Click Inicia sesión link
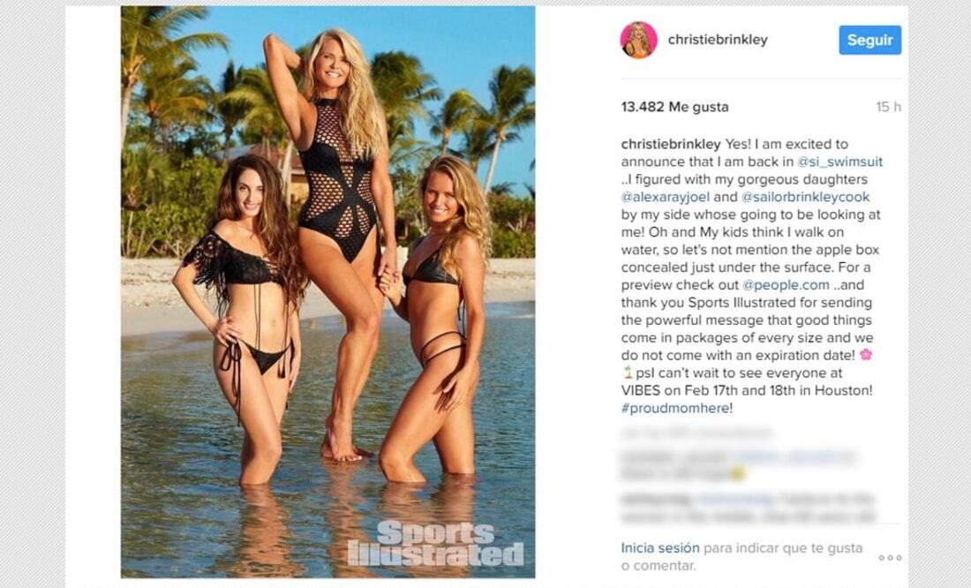 tap(660, 547)
